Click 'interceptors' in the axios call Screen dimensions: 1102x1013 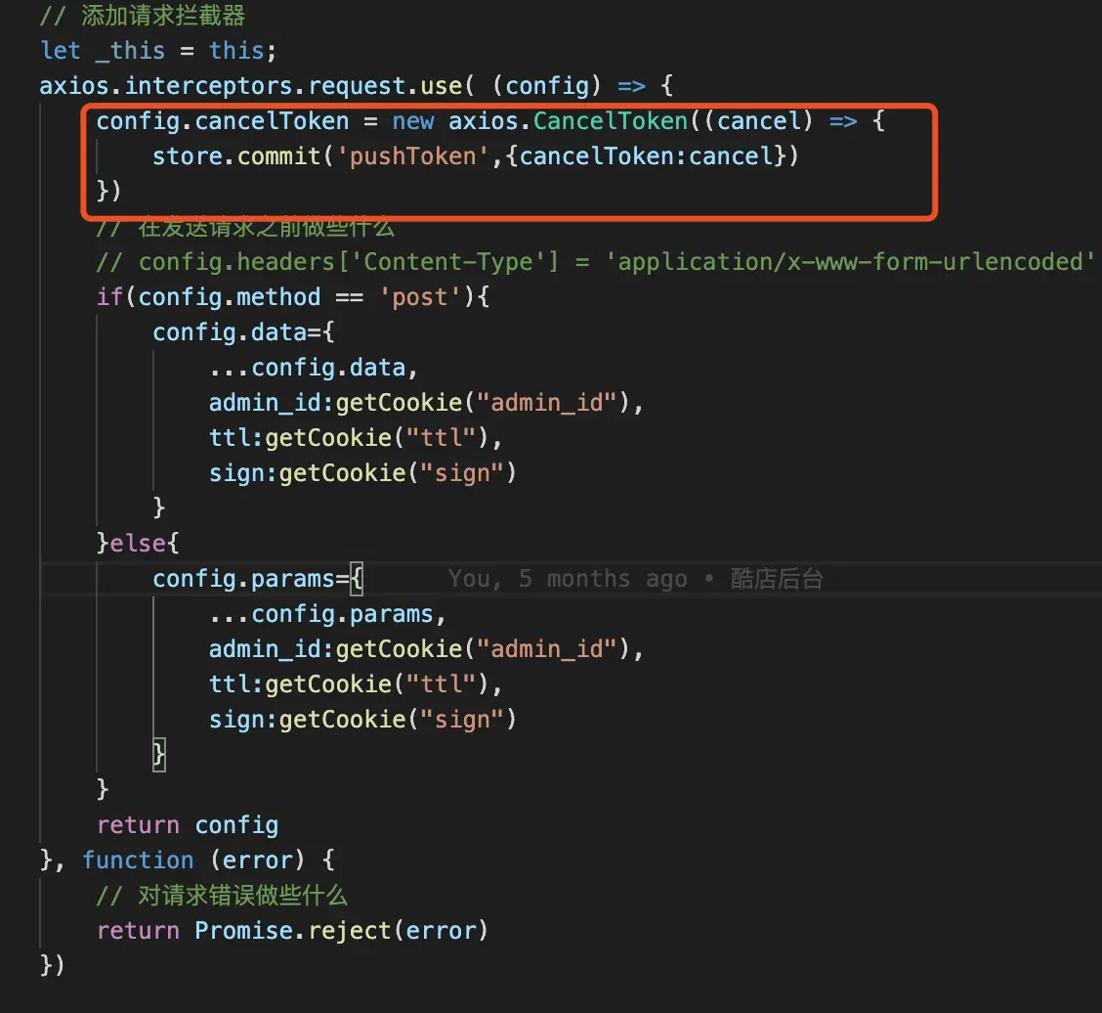coord(209,86)
